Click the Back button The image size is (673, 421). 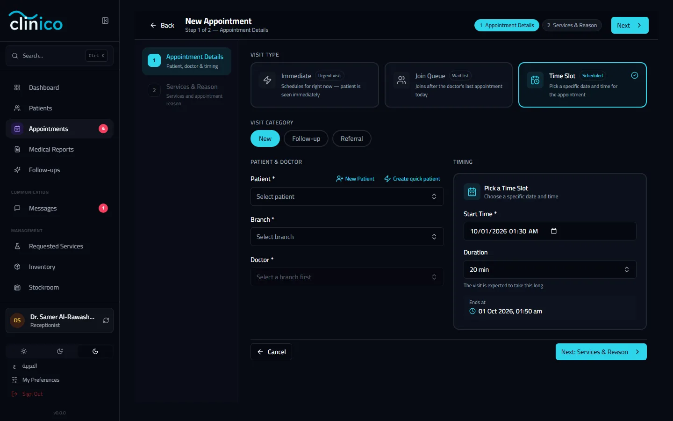coord(162,25)
